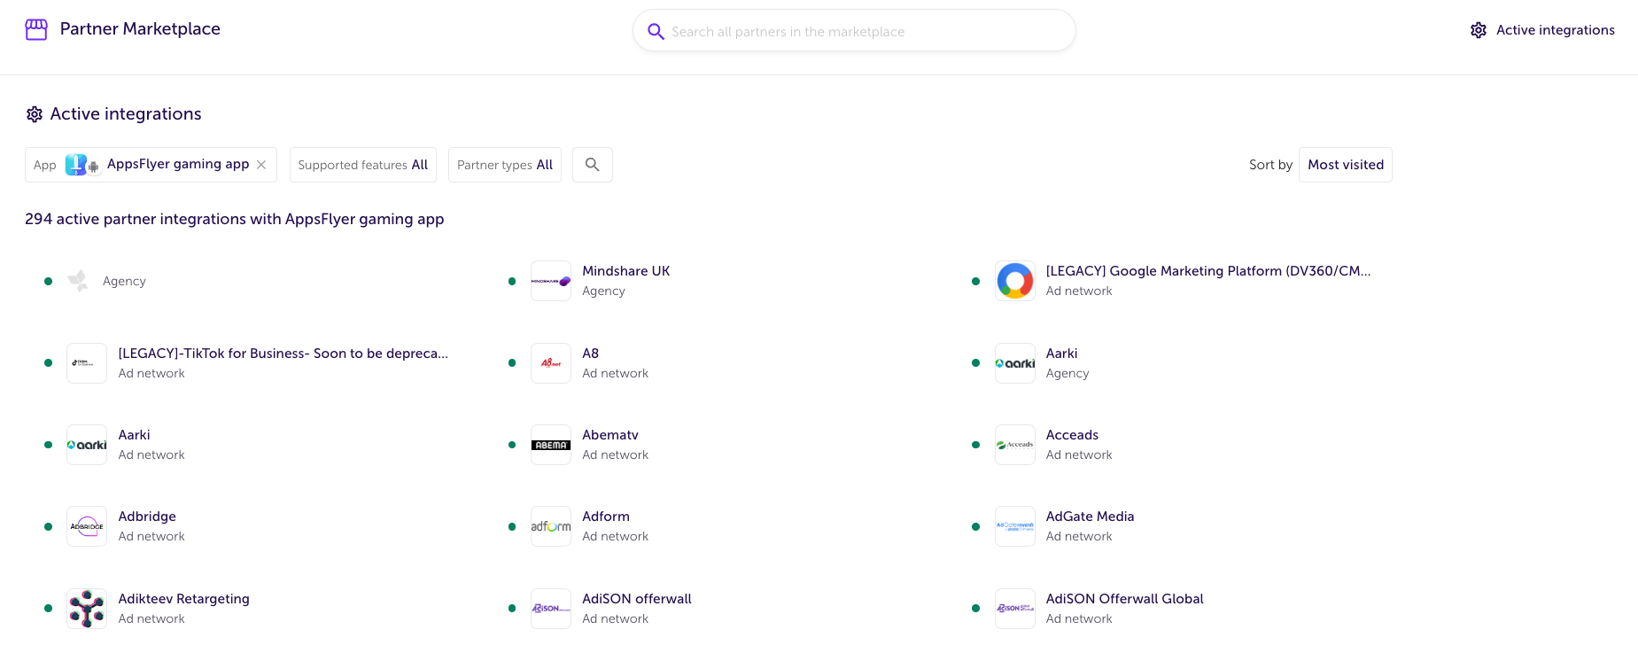Select AdGate Media partner name
The height and width of the screenshot is (645, 1638).
(x=1090, y=517)
